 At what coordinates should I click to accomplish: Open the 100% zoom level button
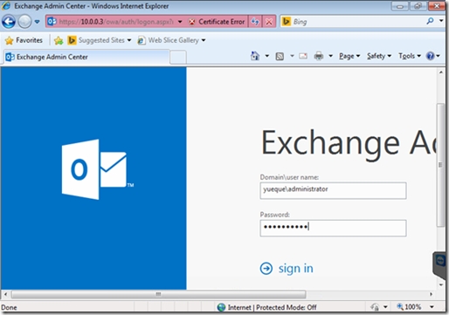point(409,307)
